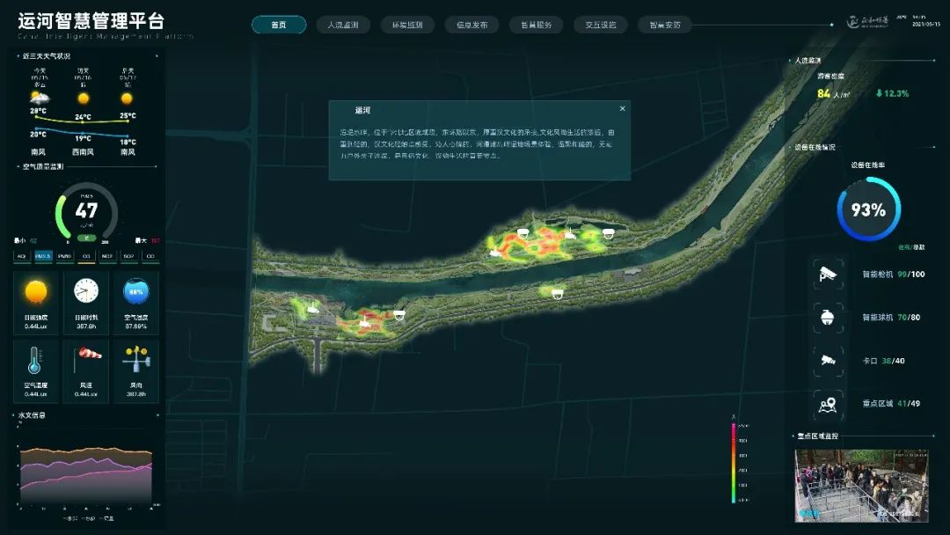Click the 智能枪机 bullet camera icon
The width and height of the screenshot is (950, 535).
click(828, 274)
